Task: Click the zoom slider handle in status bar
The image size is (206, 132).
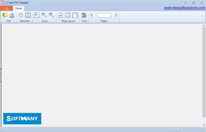Action: (181, 129)
